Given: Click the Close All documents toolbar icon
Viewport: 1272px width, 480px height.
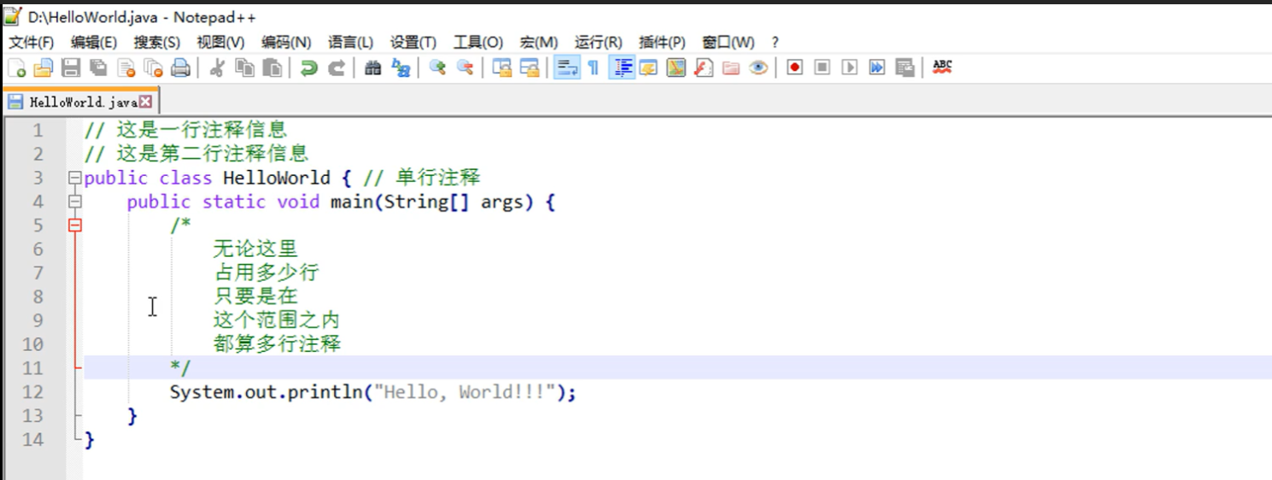Looking at the screenshot, I should coord(153,67).
